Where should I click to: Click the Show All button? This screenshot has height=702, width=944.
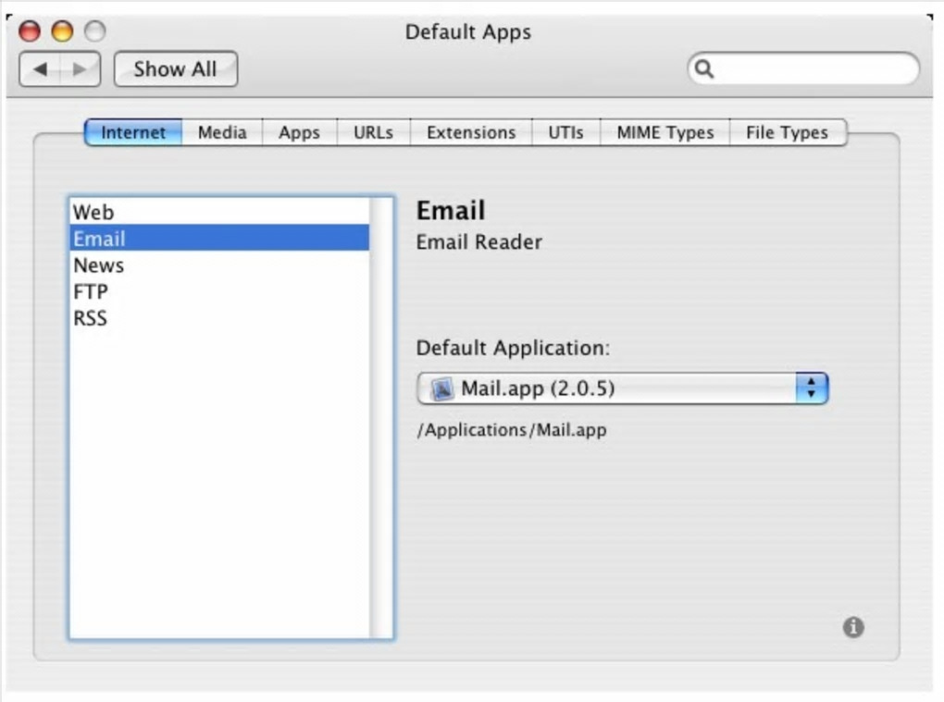tap(175, 69)
